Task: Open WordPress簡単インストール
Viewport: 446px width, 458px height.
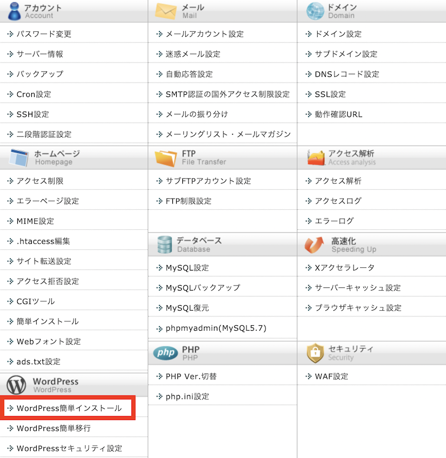Action: click(69, 408)
